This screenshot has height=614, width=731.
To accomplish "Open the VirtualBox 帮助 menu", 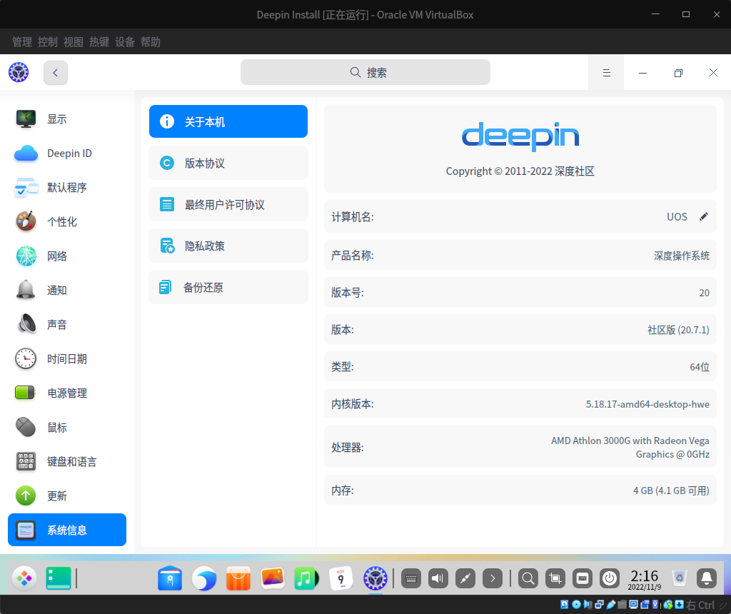I will click(150, 42).
